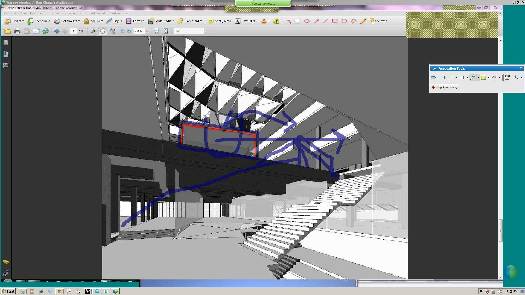Activate the Hand tool

click(103, 31)
